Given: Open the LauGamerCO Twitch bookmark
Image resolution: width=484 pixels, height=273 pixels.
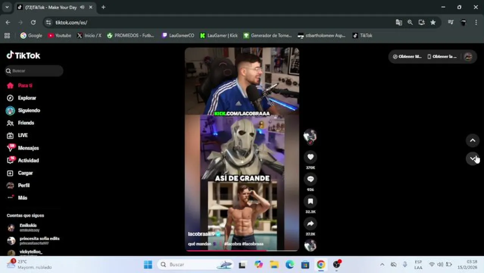Looking at the screenshot, I should point(178,35).
